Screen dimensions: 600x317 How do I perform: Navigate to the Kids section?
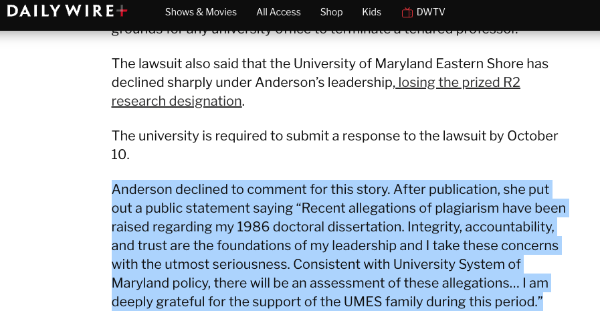click(371, 12)
